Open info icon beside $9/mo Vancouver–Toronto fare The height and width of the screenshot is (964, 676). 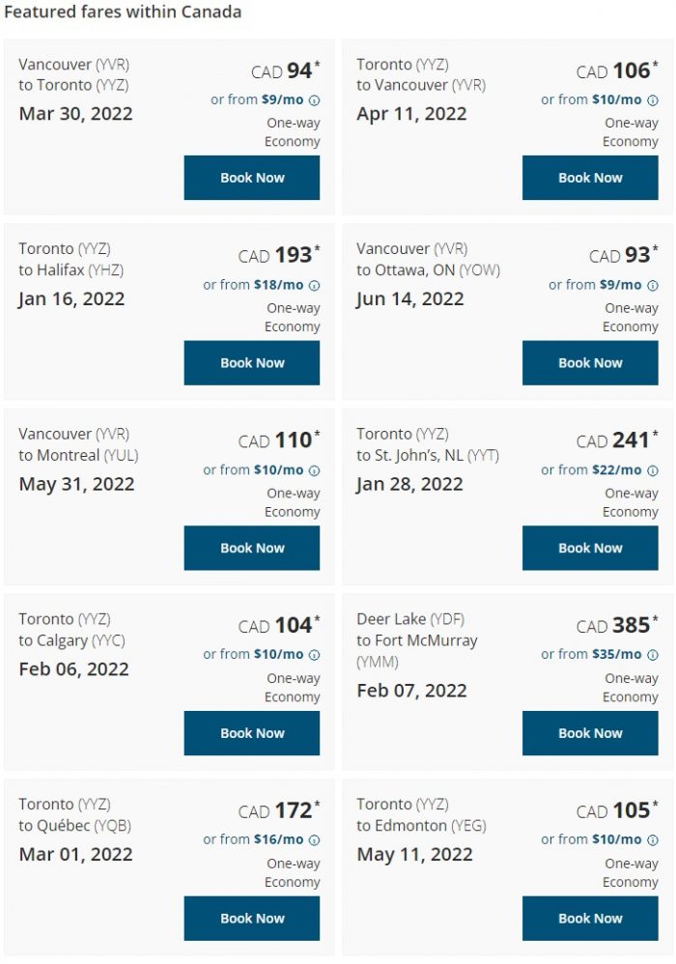(314, 100)
